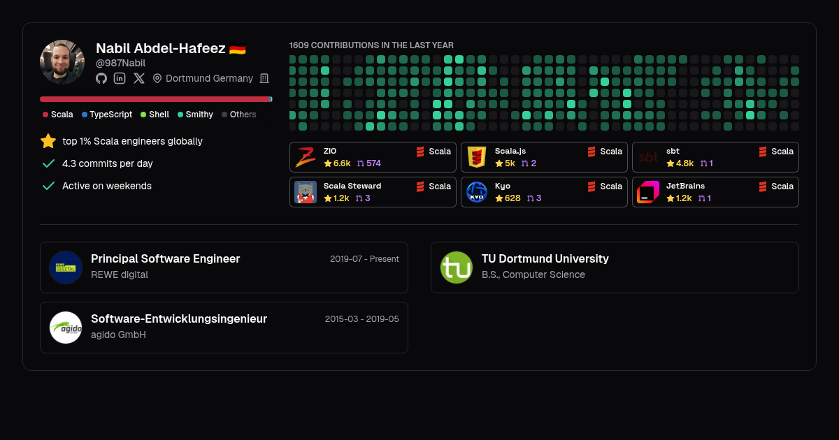Click the JetBrains logo

tap(648, 192)
